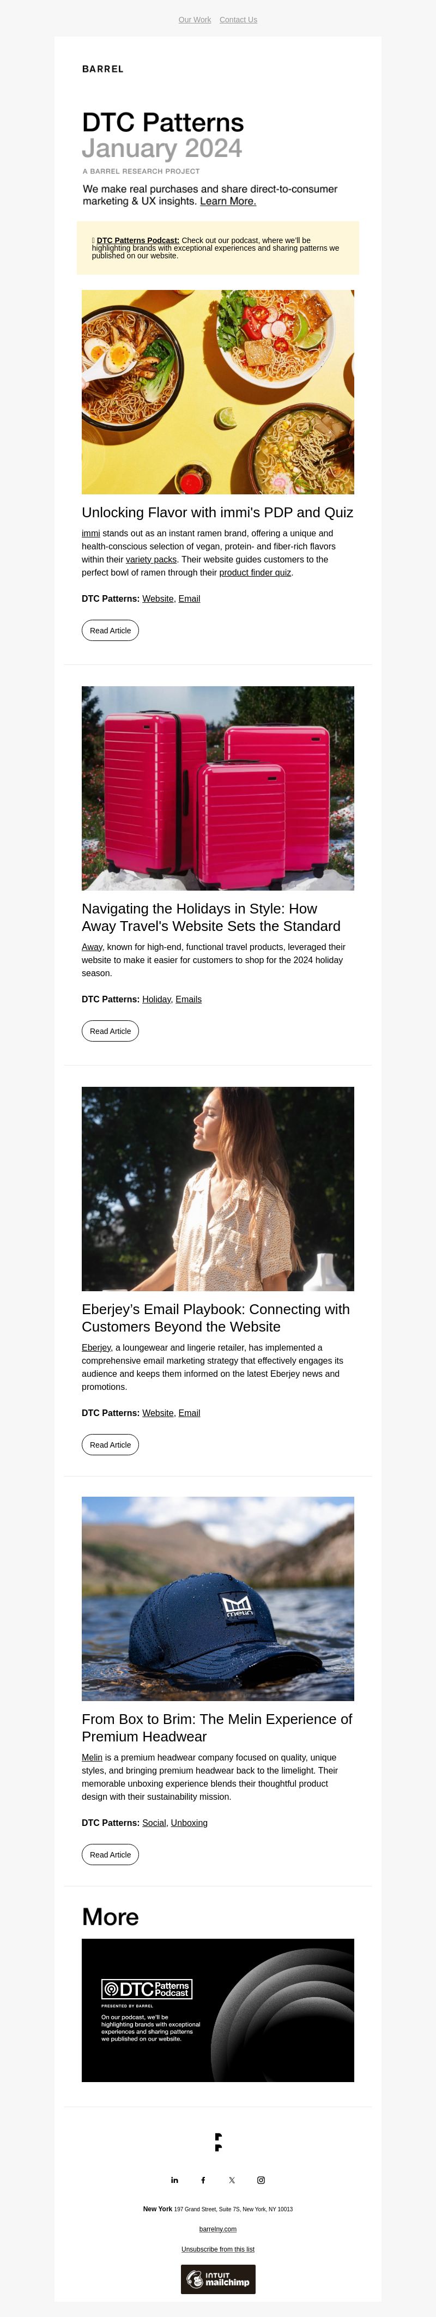Open the LinkedIn icon in footer
The width and height of the screenshot is (436, 2317).
[x=174, y=2180]
